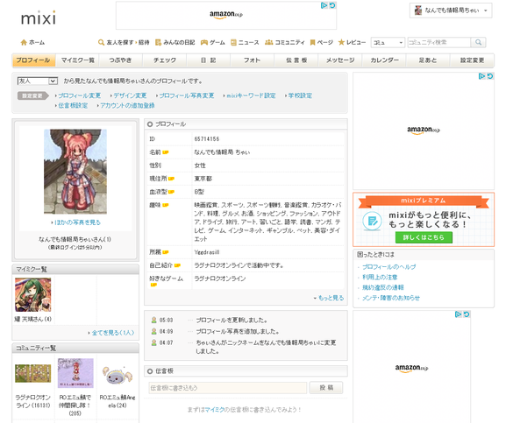The width and height of the screenshot is (513, 423).
Task: Open the Review (レビュー) star icon
Action: point(341,42)
